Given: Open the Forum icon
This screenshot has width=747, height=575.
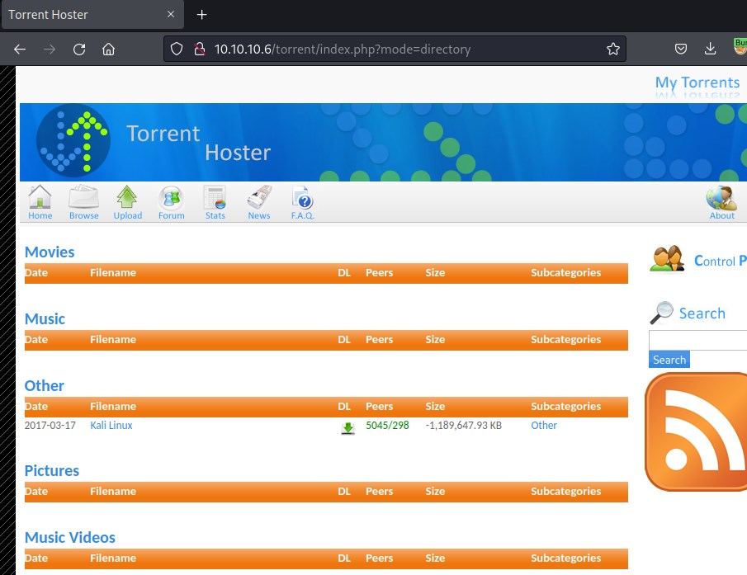Looking at the screenshot, I should click(x=171, y=198).
